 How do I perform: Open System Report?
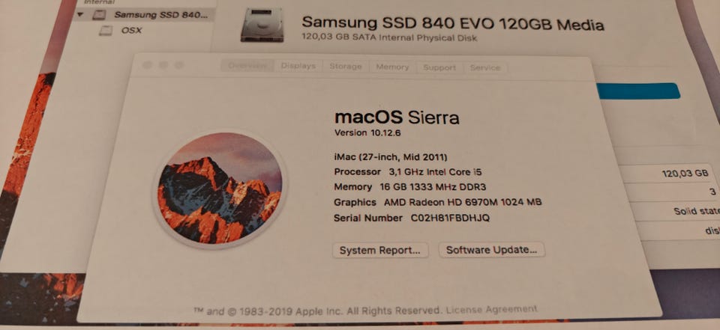(380, 250)
